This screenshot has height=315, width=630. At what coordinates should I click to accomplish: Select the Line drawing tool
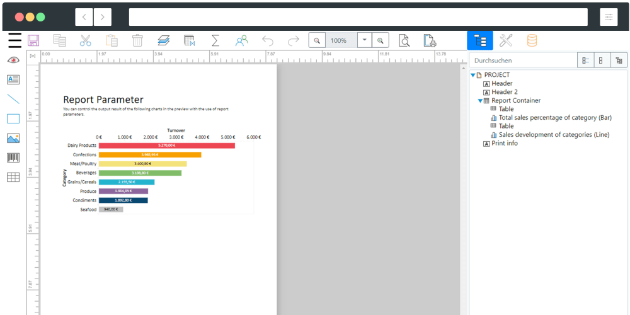click(x=13, y=99)
